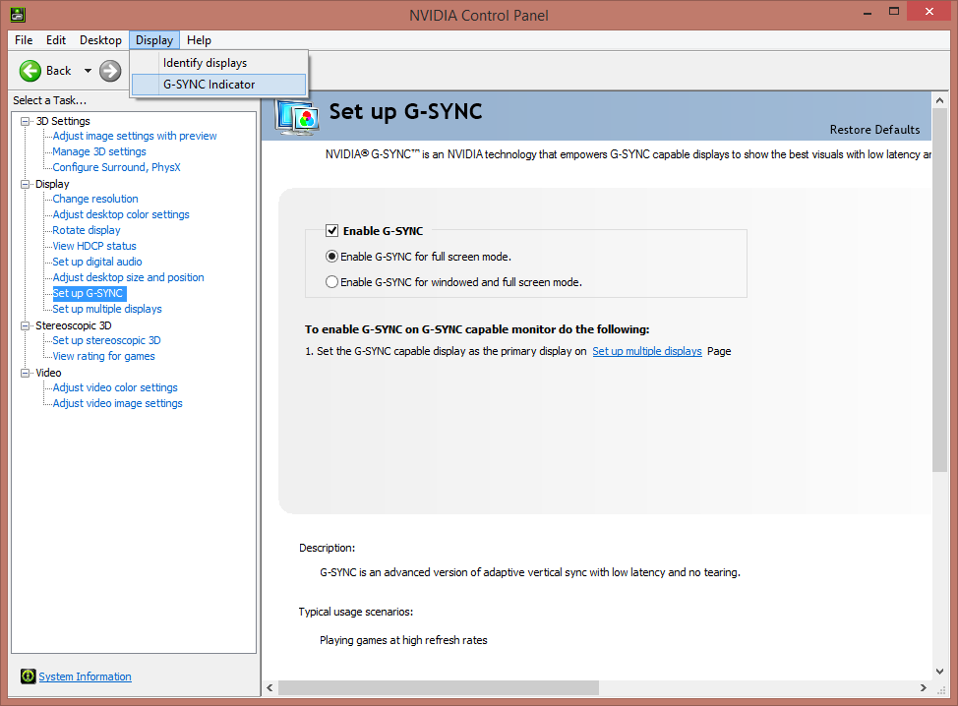The height and width of the screenshot is (706, 958).
Task: Click the horizontal scrollbar thumb at bottom
Action: pos(438,688)
